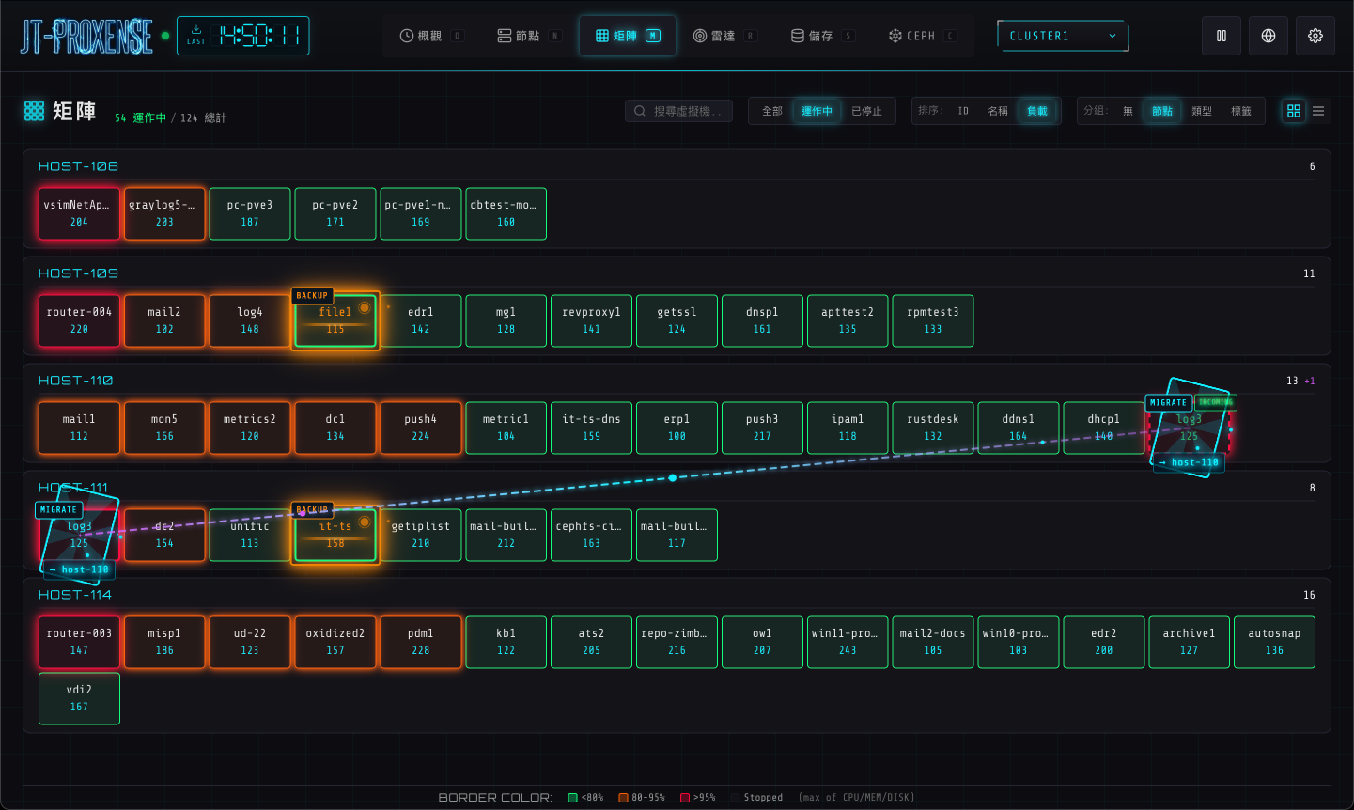Group VMs by 標籤 (tag)
Image resolution: width=1354 pixels, height=810 pixels.
click(1241, 111)
